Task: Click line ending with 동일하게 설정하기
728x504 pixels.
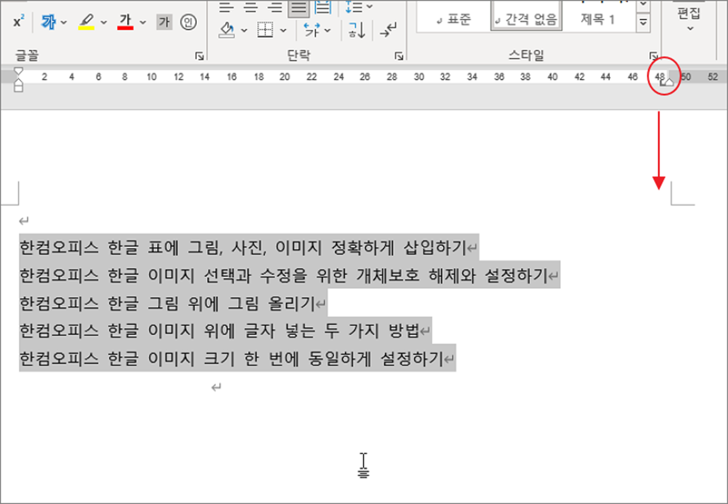Action: click(238, 358)
